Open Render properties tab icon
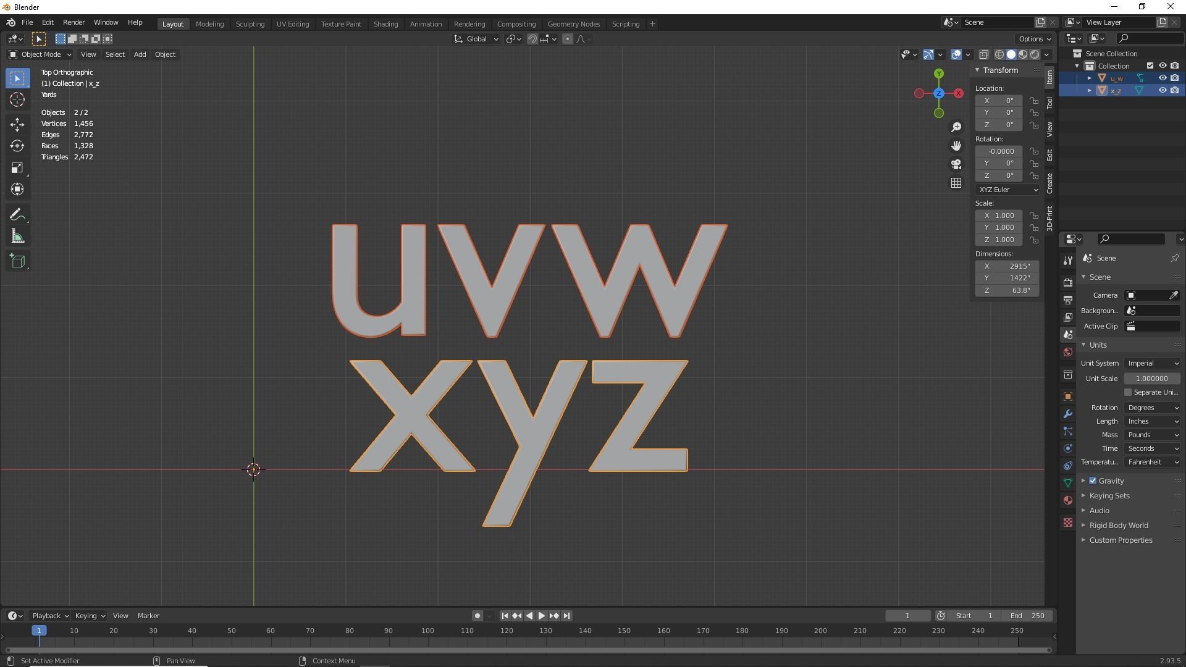The image size is (1186, 667). pyautogui.click(x=1068, y=282)
